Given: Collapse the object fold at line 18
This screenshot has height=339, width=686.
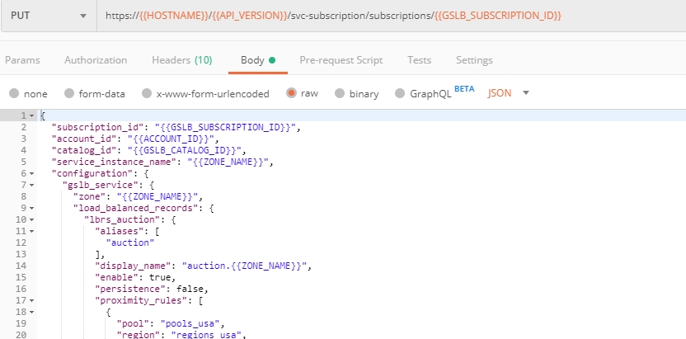Looking at the screenshot, I should point(31,312).
